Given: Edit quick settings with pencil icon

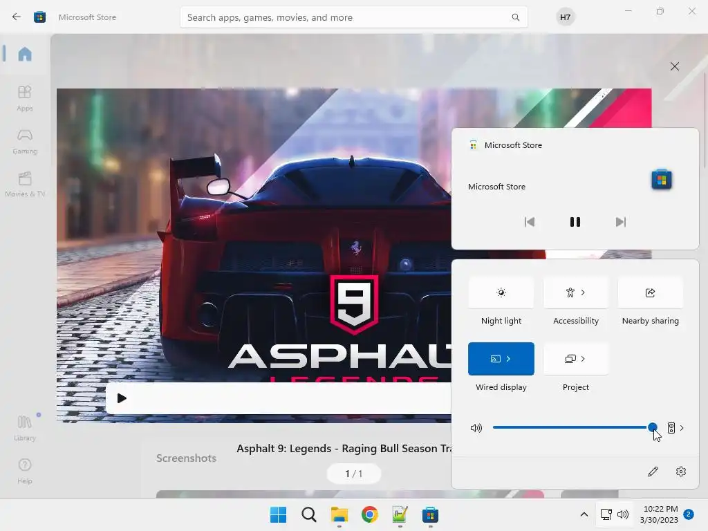Looking at the screenshot, I should point(653,472).
